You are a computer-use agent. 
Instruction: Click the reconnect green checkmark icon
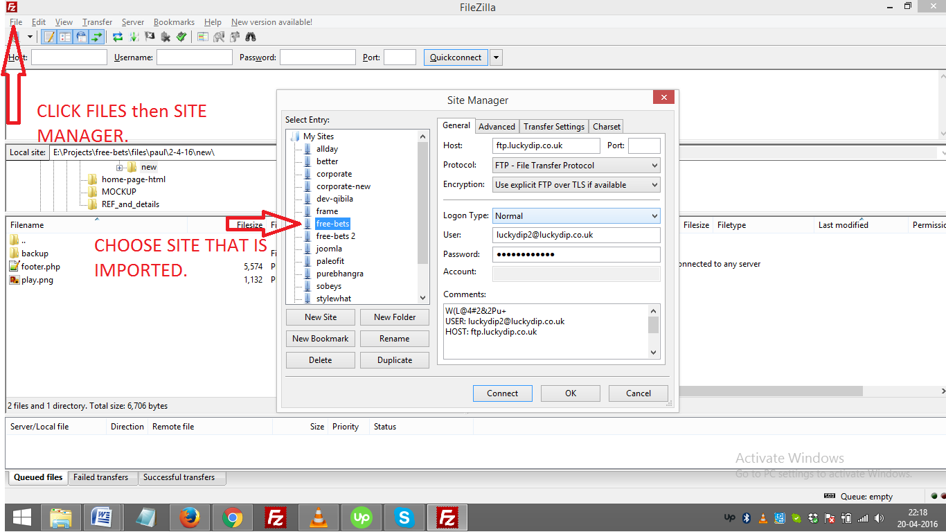(181, 37)
